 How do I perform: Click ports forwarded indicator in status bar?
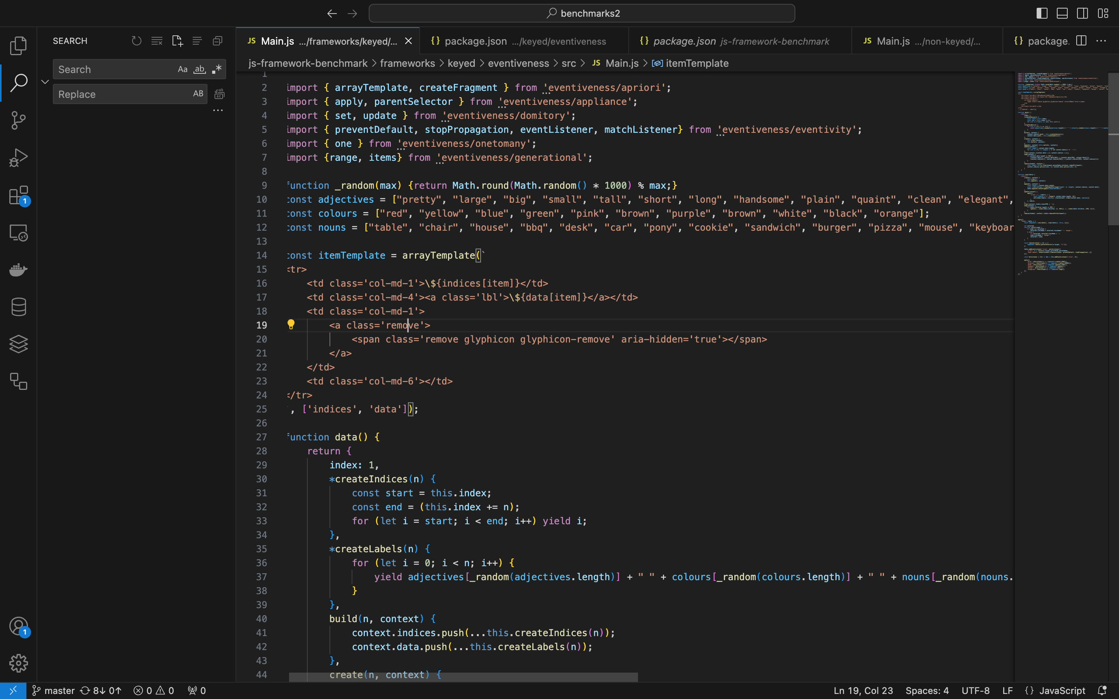(x=197, y=691)
